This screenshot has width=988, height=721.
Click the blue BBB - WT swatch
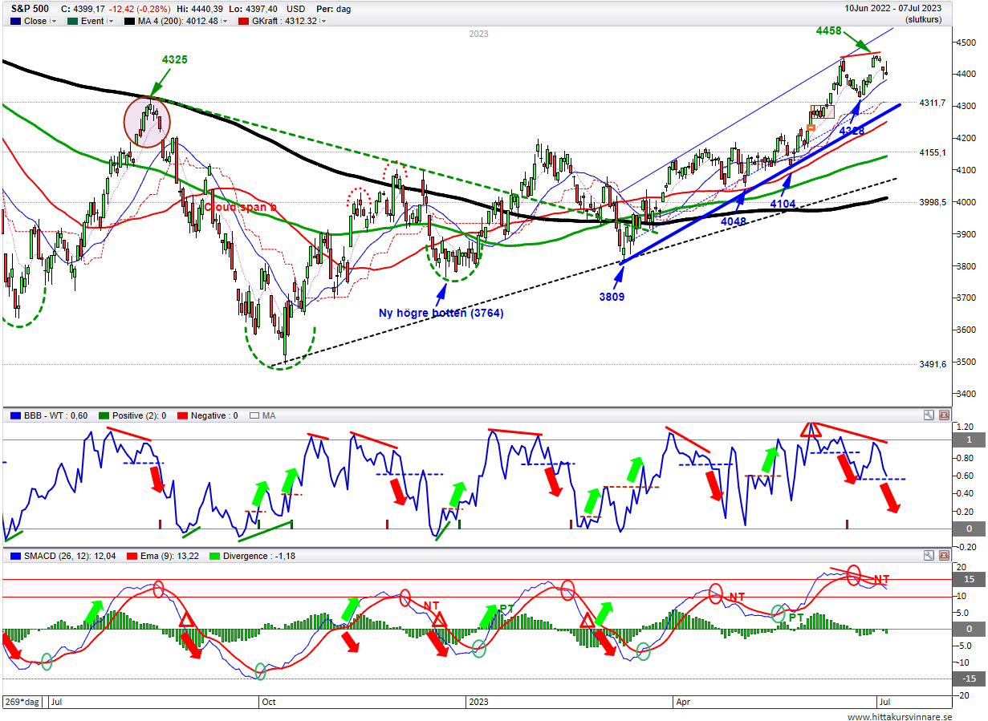point(15,415)
